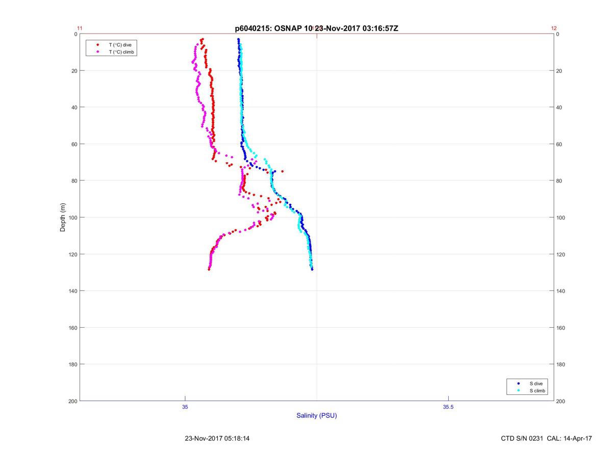Viewport: 612px width, 451px height.
Task: Click the 160 tick on left depth axis
Action: coord(72,328)
